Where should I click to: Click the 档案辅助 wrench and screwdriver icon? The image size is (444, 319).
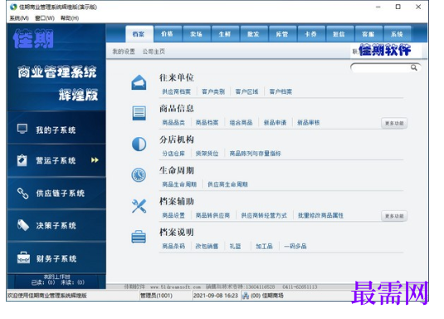[x=139, y=206]
